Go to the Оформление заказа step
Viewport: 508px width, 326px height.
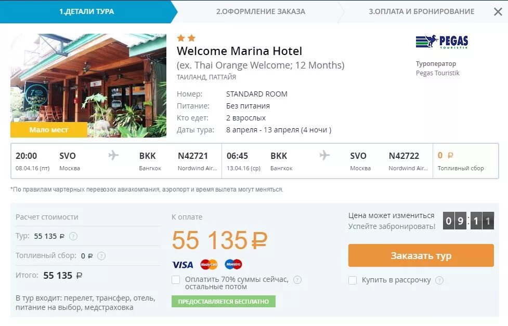260,11
